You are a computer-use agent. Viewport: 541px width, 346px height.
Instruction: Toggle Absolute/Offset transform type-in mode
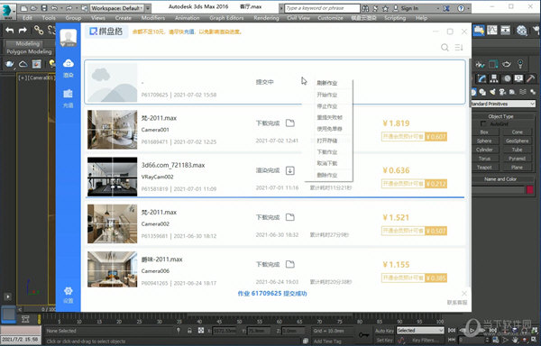201,331
